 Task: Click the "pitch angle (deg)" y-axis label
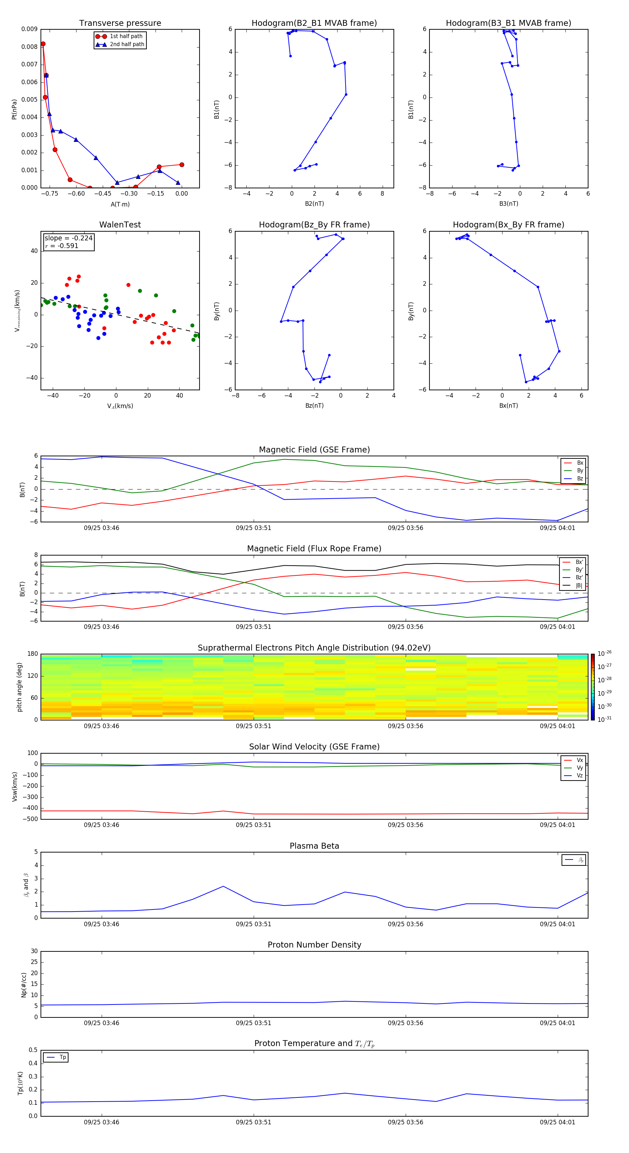tap(19, 687)
